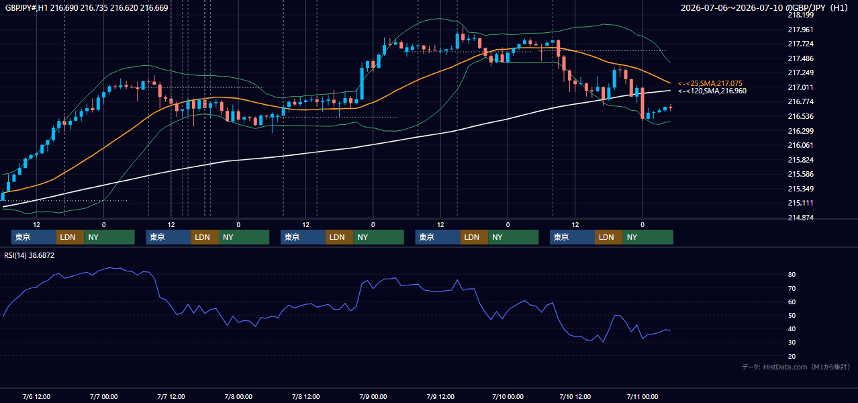This screenshot has height=403, width=858.
Task: Pick the 216.061 price axis label
Action: pyautogui.click(x=801, y=145)
